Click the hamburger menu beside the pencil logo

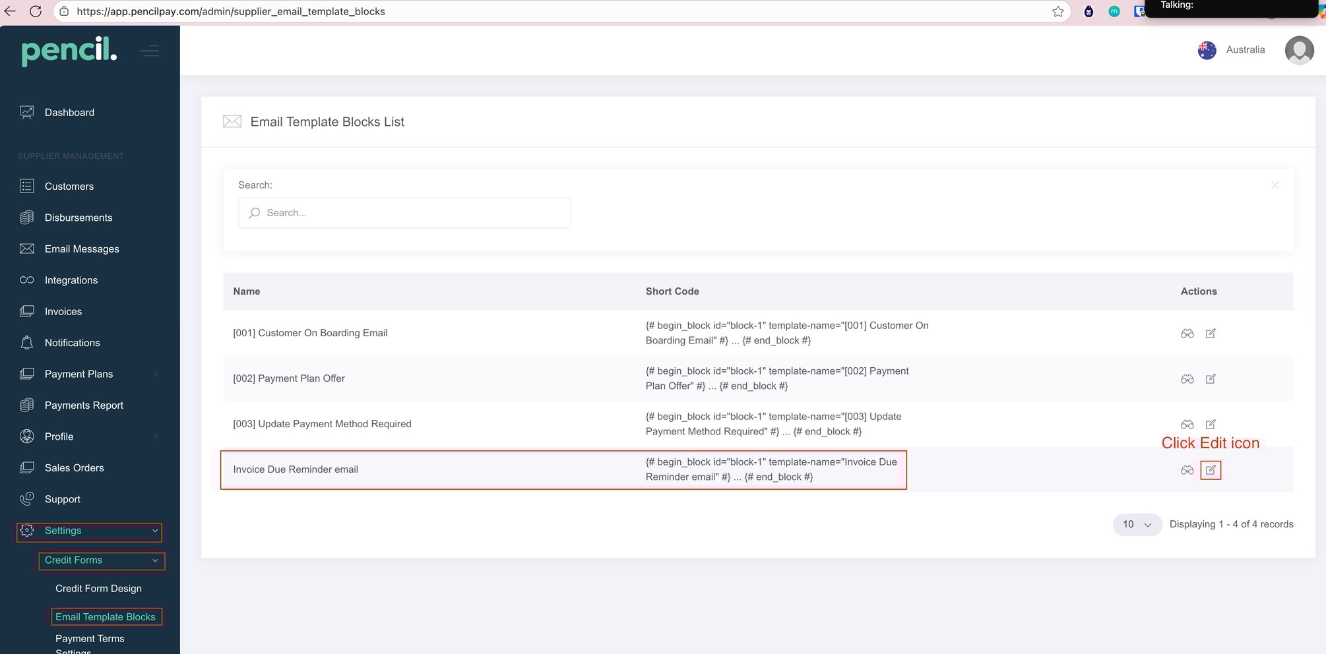[x=150, y=51]
